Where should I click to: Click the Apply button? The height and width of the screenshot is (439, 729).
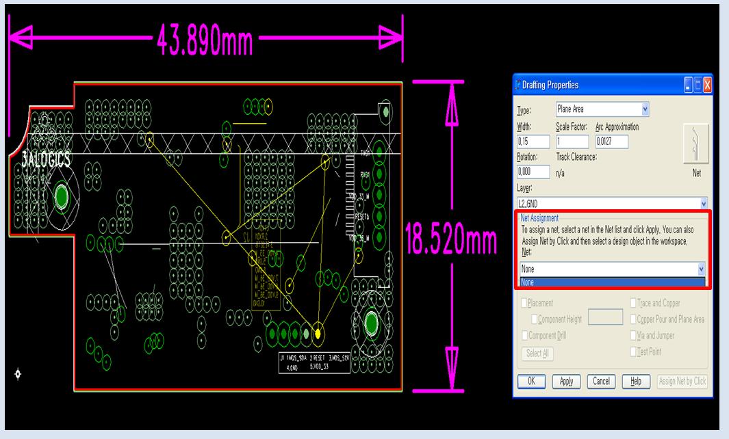(566, 382)
